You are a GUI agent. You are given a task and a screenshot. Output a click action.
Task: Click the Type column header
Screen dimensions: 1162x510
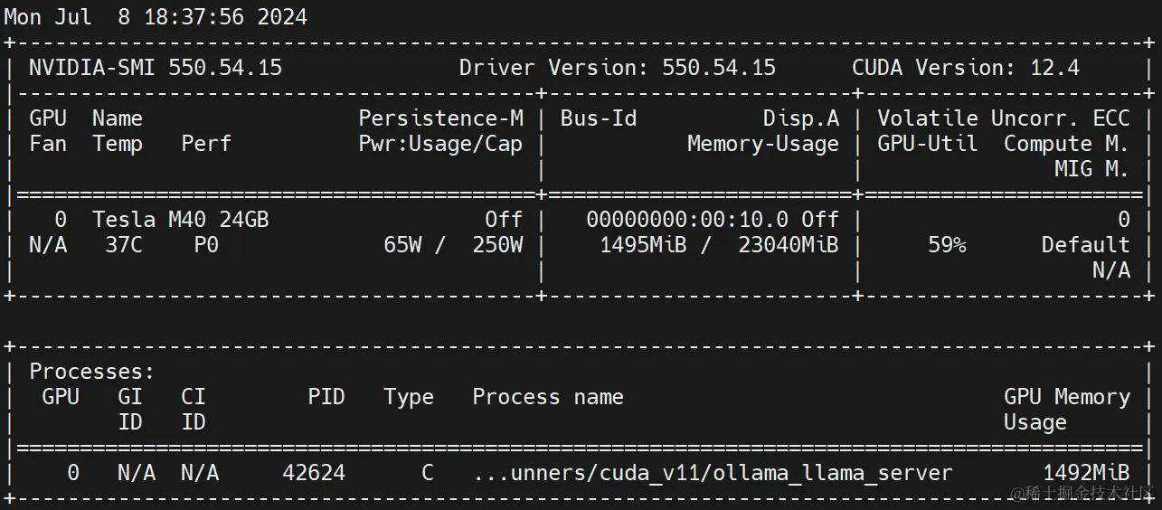[x=409, y=397]
